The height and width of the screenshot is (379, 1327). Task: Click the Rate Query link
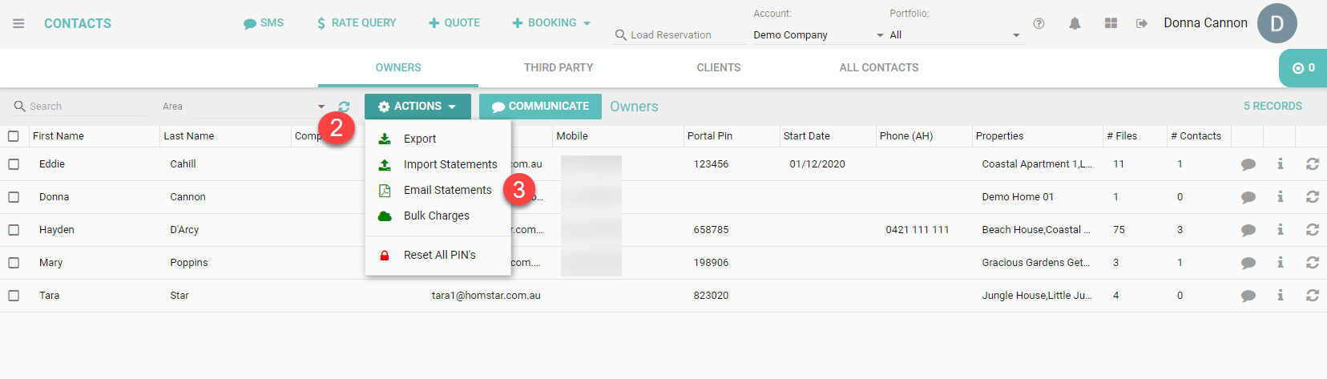[x=357, y=23]
